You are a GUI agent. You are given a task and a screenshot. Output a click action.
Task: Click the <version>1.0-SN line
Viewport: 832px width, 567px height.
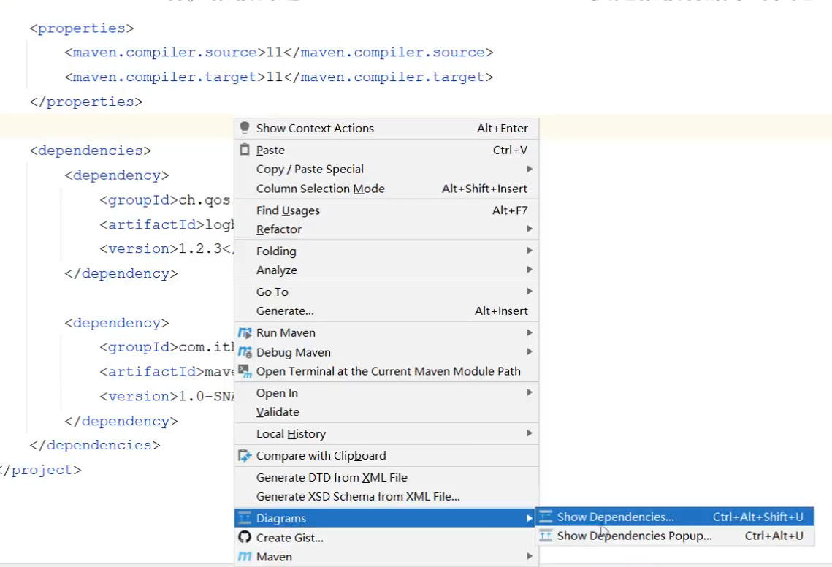[167, 396]
